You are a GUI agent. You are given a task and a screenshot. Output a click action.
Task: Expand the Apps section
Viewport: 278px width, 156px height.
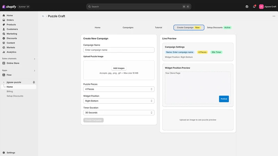[x=34, y=71]
